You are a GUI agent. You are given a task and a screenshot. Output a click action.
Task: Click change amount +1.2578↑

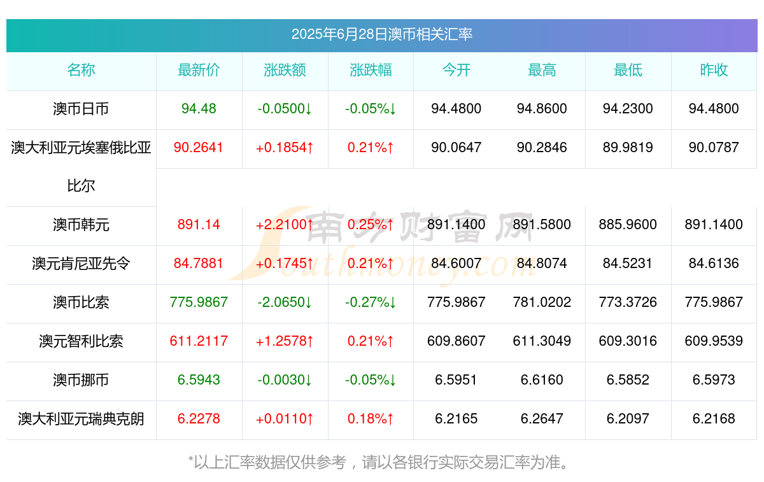click(285, 341)
